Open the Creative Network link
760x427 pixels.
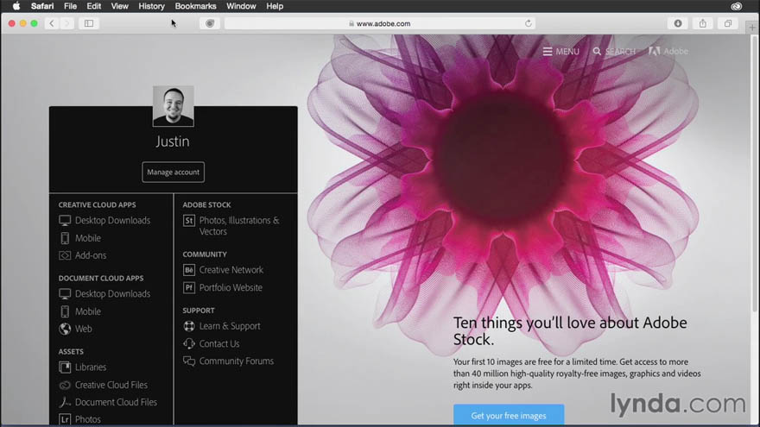tap(231, 270)
